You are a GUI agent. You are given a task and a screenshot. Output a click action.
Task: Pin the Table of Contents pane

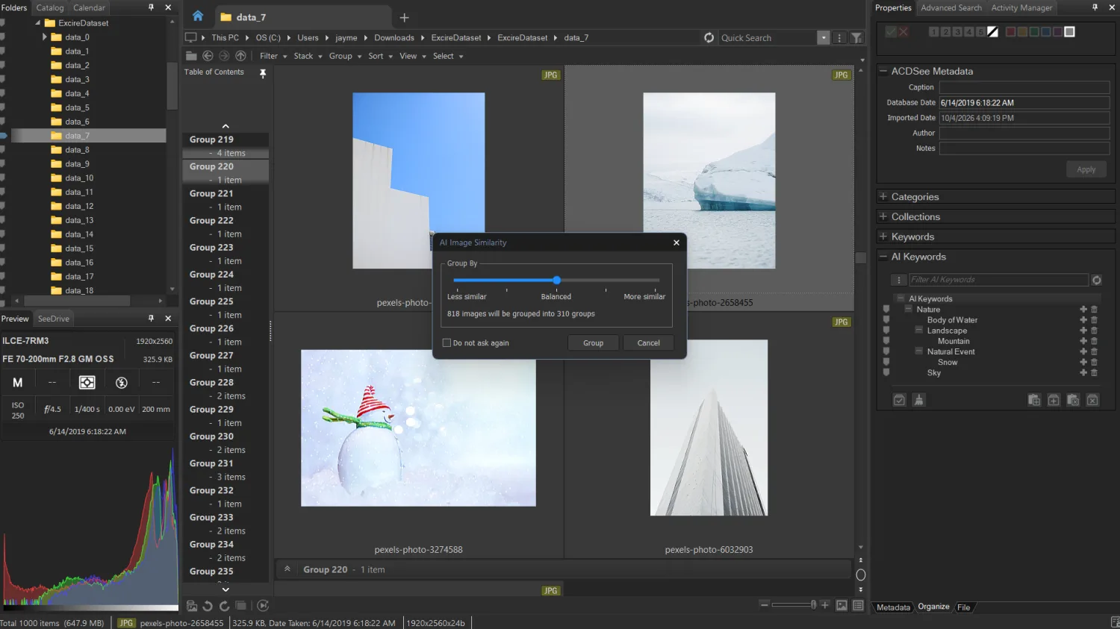click(263, 73)
